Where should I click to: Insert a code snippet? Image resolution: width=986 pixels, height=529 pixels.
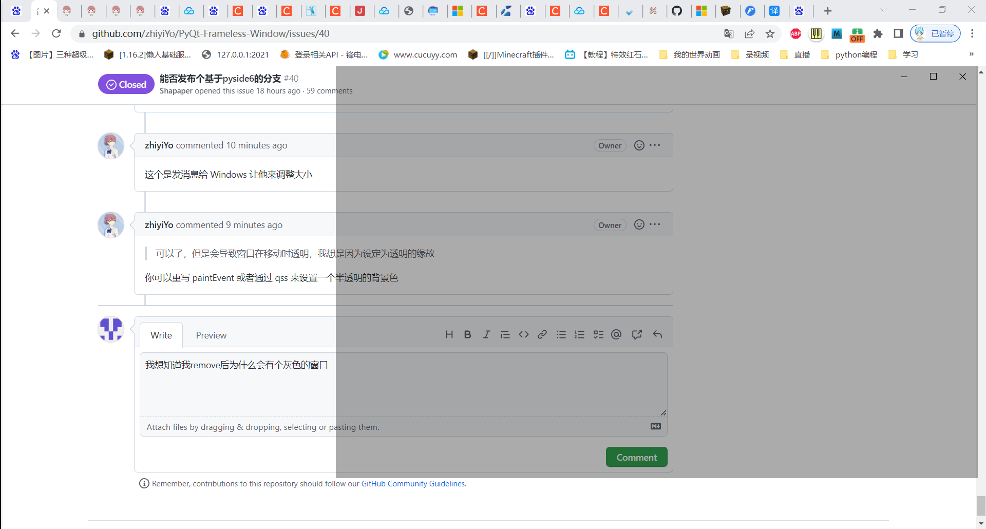(x=524, y=334)
